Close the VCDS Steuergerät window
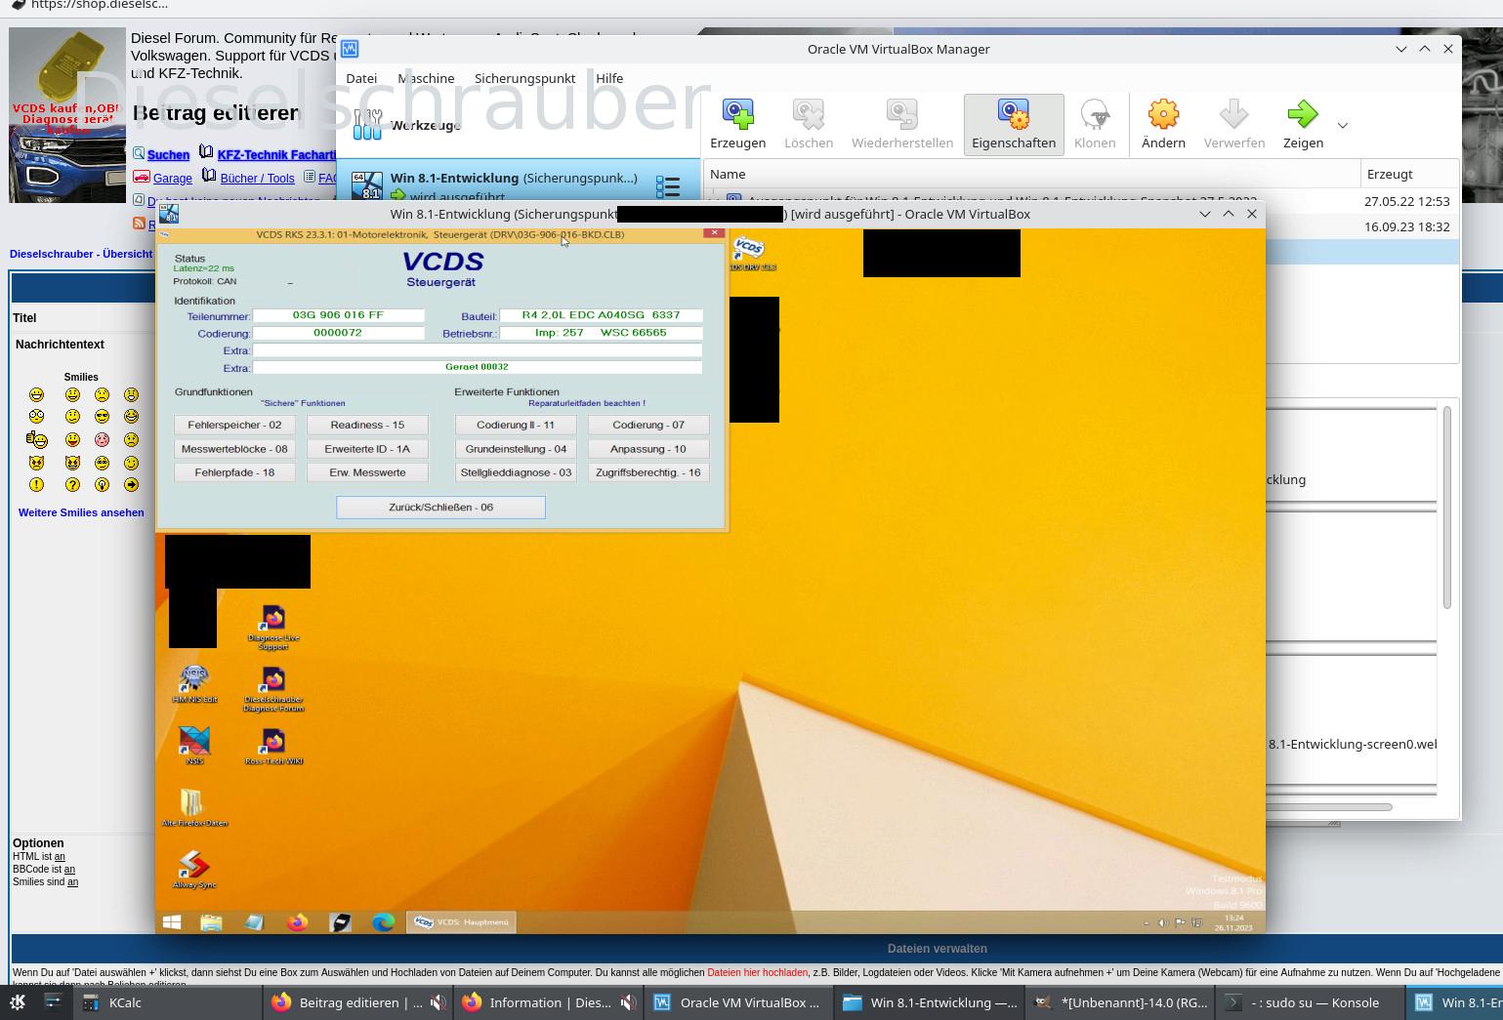Screen dimensions: 1503x1020 click(714, 233)
